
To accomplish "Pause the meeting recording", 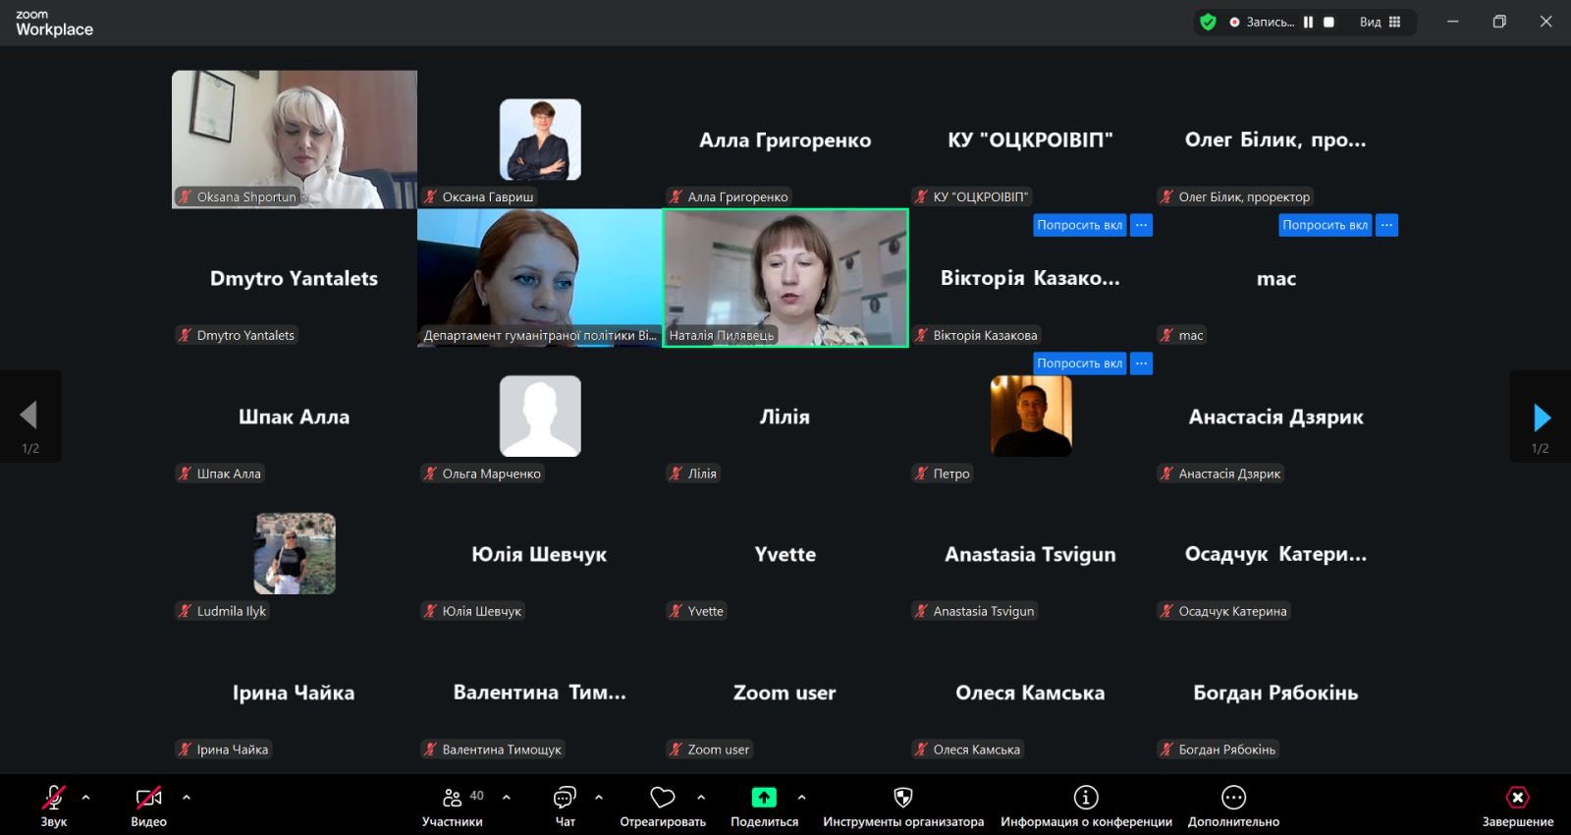I will click(1308, 22).
